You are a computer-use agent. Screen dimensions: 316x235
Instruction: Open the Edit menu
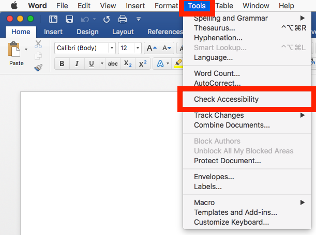(x=84, y=6)
